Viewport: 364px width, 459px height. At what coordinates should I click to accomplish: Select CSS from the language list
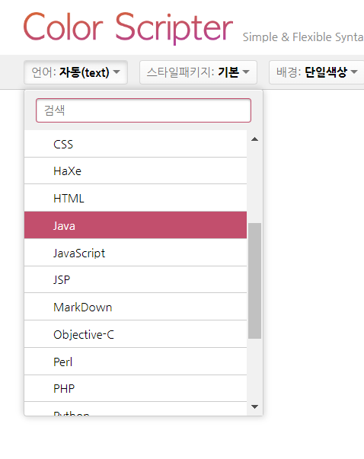click(136, 144)
